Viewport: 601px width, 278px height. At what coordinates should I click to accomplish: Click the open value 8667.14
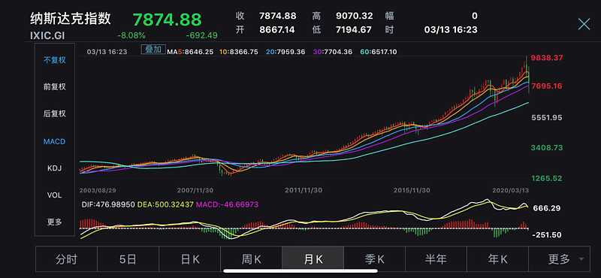coord(277,29)
